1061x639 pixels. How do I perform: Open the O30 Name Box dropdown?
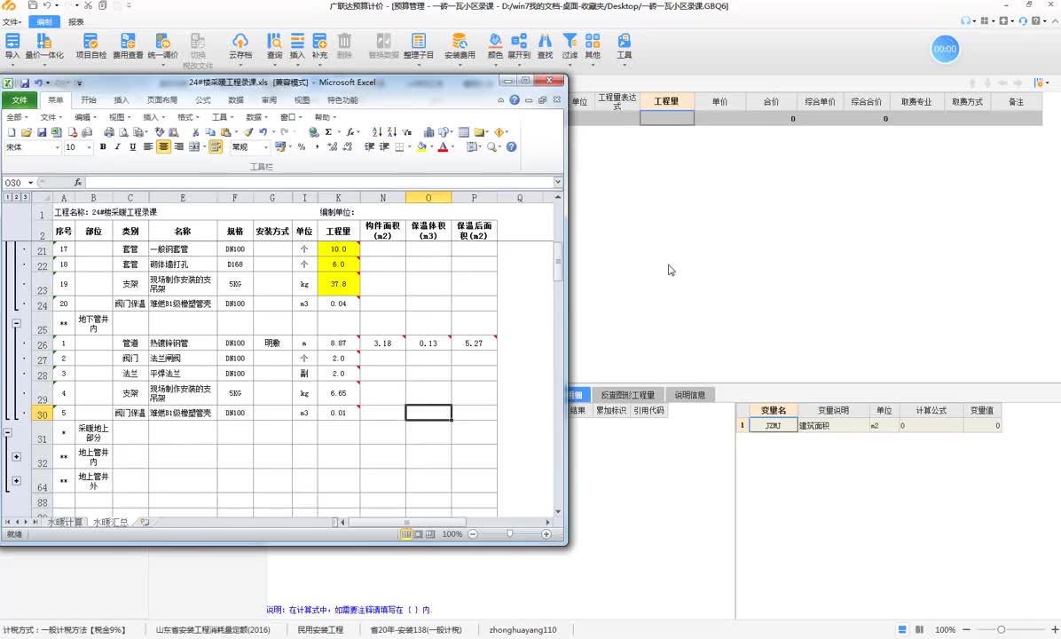point(30,183)
